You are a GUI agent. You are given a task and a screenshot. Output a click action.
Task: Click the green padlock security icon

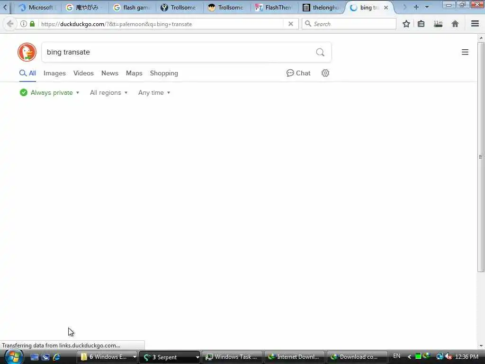tap(32, 24)
